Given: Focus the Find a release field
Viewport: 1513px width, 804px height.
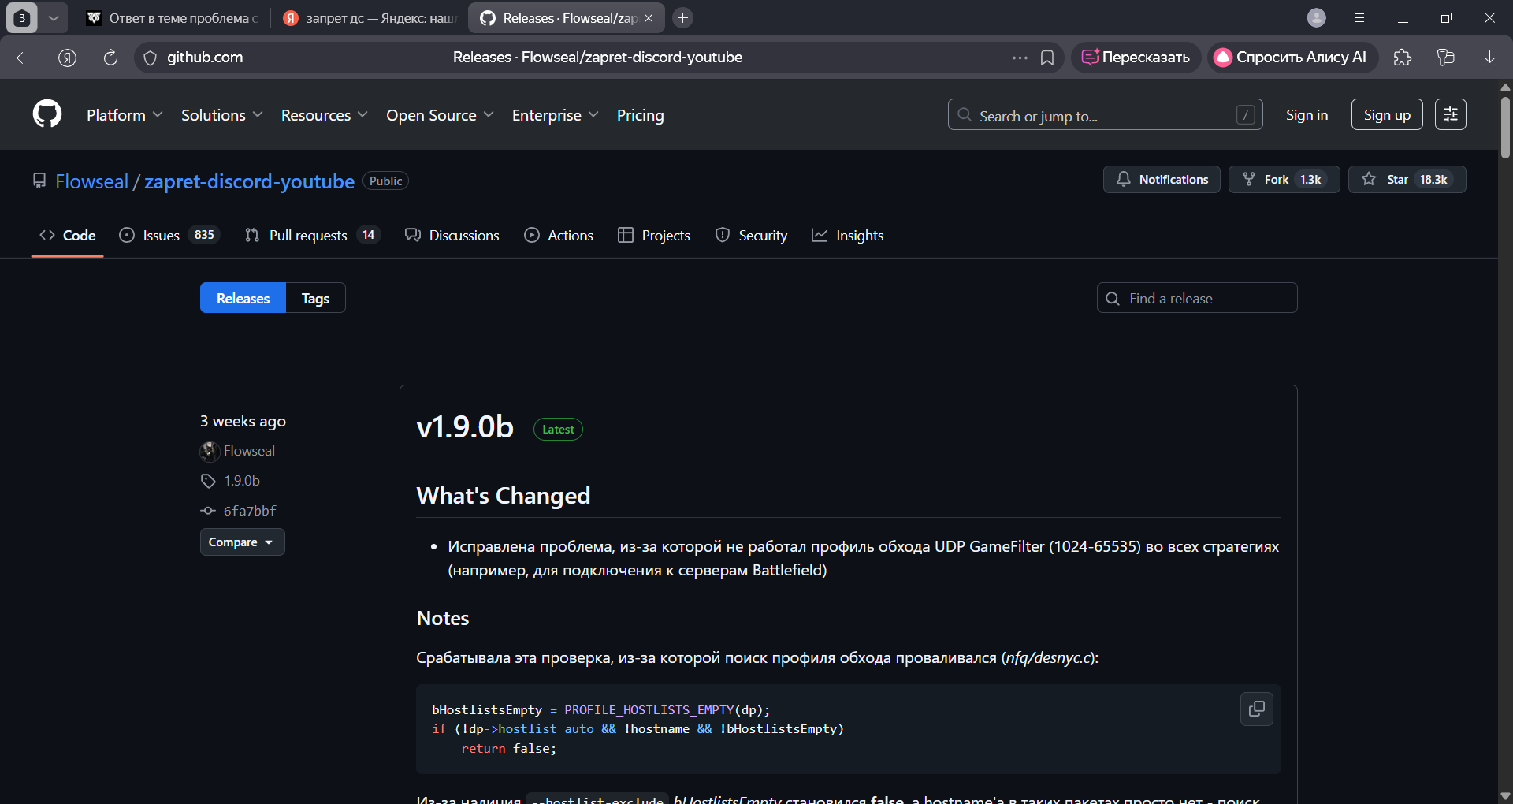Looking at the screenshot, I should pos(1206,298).
